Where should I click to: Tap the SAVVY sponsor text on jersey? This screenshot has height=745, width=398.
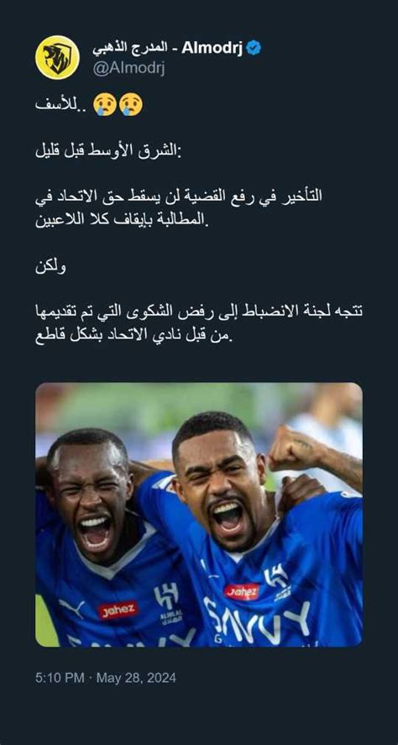click(257, 621)
